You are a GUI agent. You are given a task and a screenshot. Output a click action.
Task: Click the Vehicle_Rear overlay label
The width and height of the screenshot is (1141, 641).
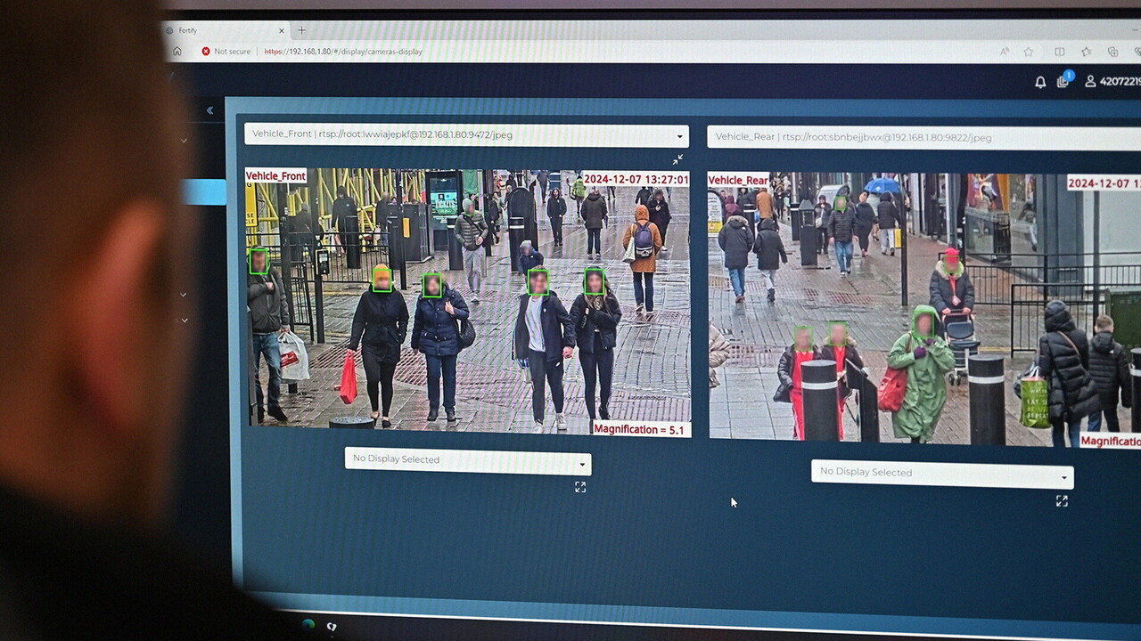pyautogui.click(x=738, y=181)
